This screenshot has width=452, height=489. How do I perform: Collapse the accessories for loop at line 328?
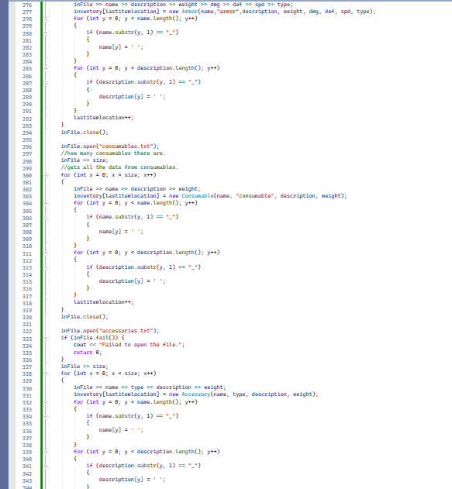[46, 374]
